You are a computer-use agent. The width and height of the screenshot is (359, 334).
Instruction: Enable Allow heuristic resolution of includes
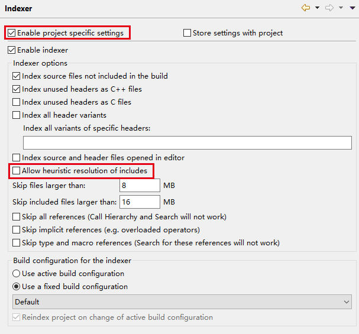tap(17, 171)
